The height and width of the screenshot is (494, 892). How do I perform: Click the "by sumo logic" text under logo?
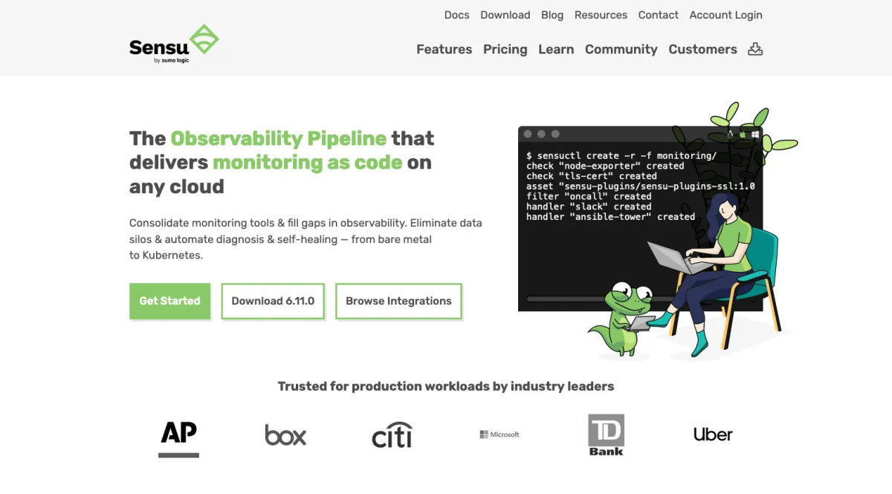click(x=172, y=60)
